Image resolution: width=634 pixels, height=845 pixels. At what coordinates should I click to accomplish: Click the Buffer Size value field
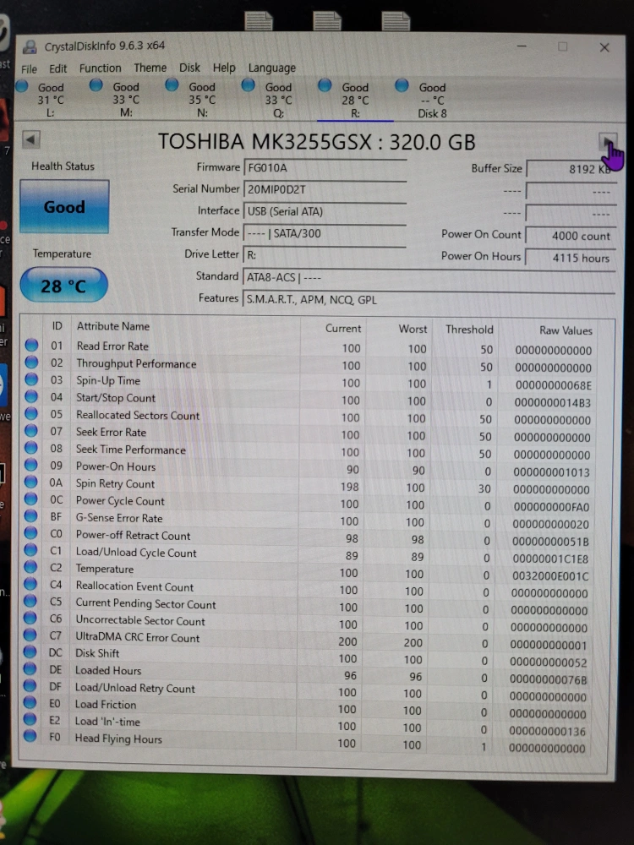click(571, 169)
